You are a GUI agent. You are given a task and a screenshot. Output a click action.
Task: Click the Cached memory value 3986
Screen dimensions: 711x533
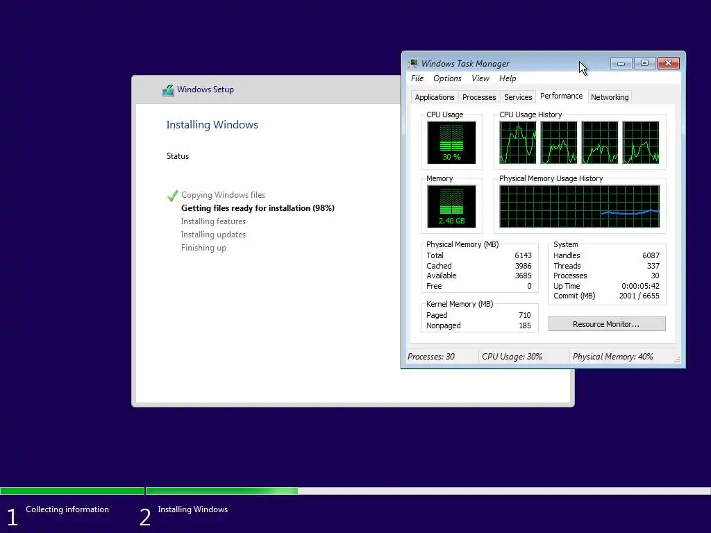pos(523,266)
